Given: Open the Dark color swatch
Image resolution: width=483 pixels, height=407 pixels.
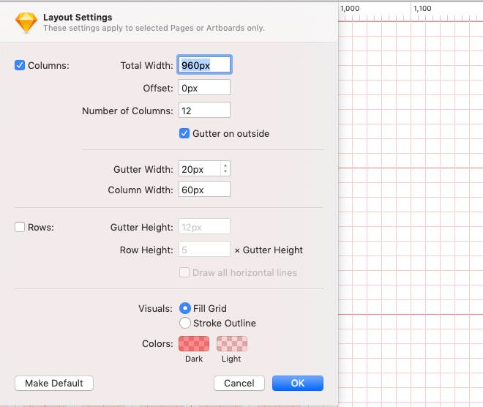Looking at the screenshot, I should (x=194, y=343).
